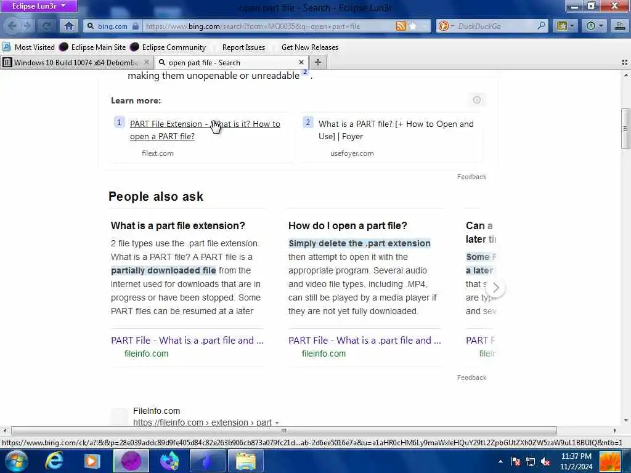Select the purple Eclipse Lun3r taskbar button

pos(131,461)
